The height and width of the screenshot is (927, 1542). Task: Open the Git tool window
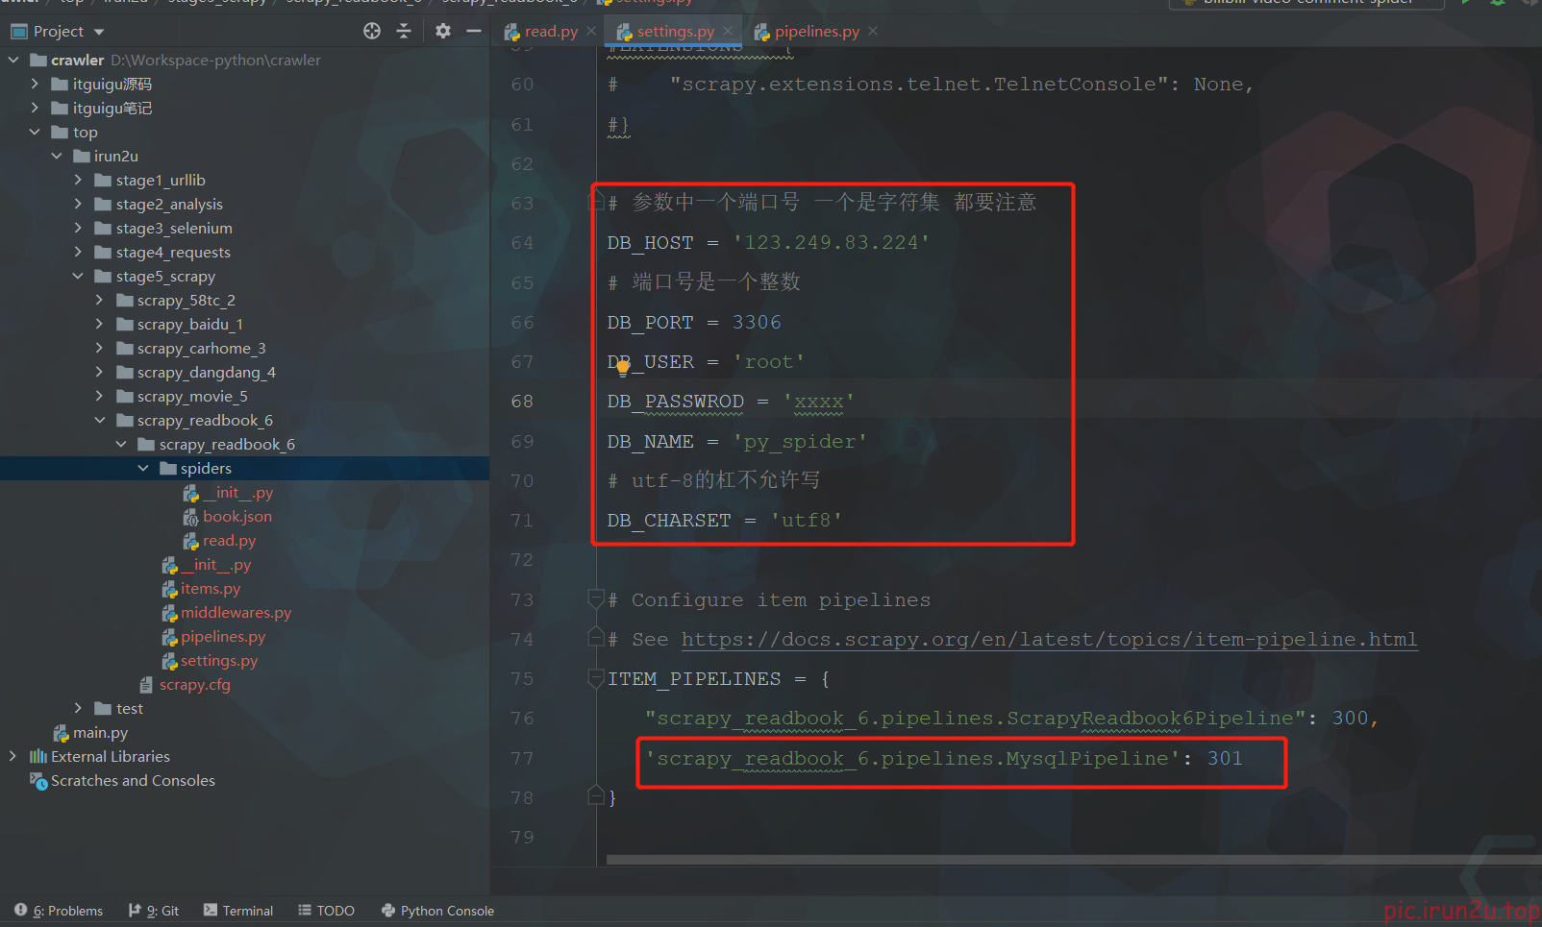pyautogui.click(x=153, y=910)
